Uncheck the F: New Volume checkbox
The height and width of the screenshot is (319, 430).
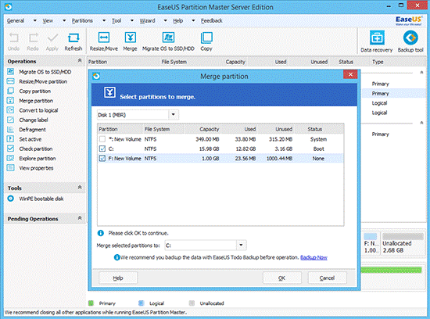pyautogui.click(x=102, y=158)
